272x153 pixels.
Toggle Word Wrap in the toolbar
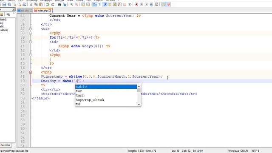tap(95, 4)
